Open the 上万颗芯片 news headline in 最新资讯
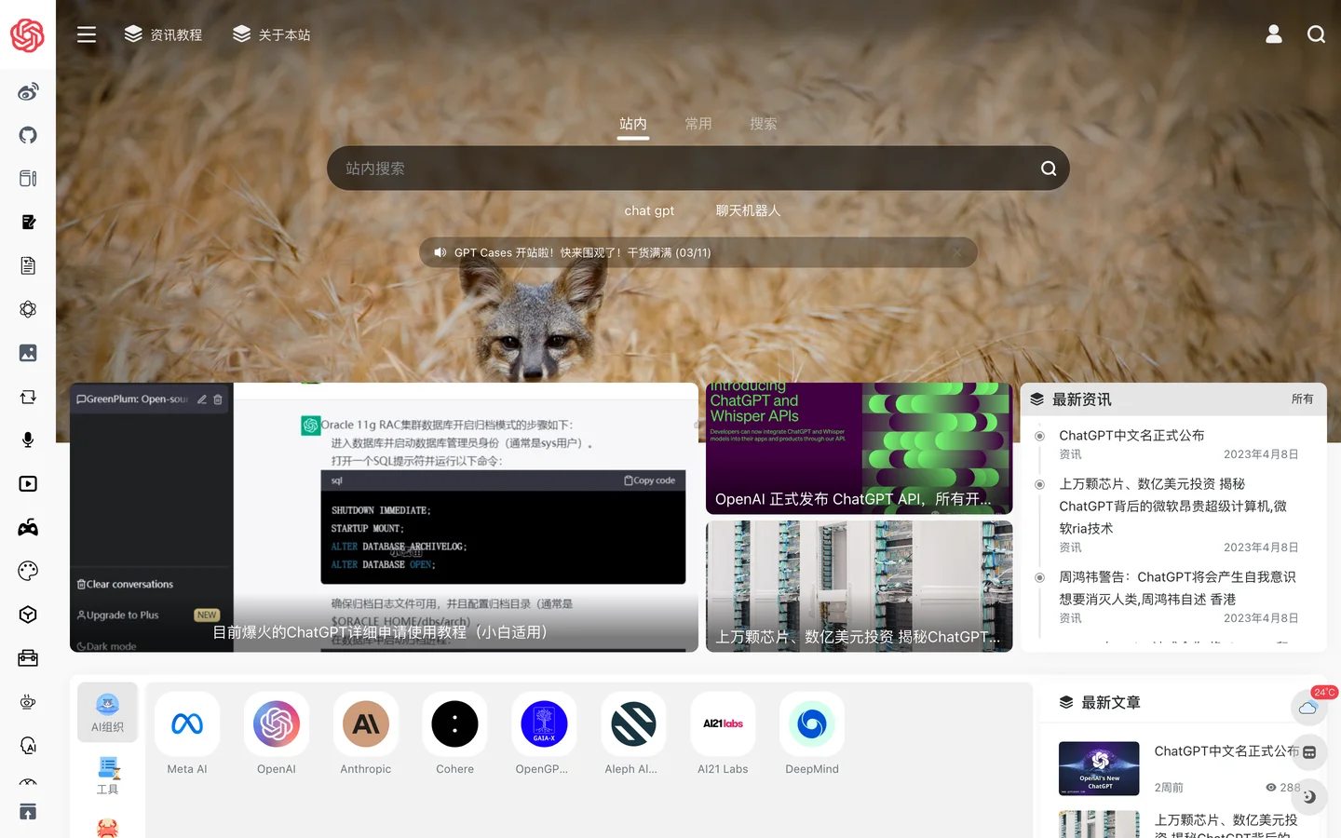 (1172, 506)
